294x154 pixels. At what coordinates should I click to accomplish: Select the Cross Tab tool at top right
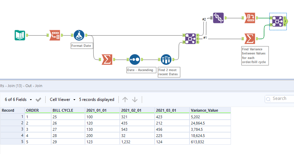point(249,18)
